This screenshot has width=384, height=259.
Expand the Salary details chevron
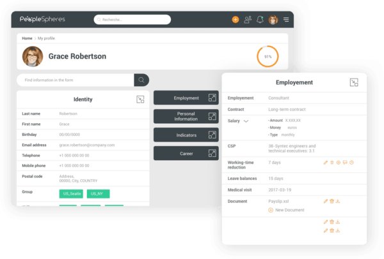pos(246,121)
